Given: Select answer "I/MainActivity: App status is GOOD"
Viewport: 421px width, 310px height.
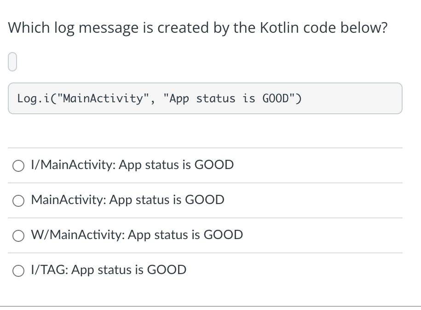Looking at the screenshot, I should 132,165.
